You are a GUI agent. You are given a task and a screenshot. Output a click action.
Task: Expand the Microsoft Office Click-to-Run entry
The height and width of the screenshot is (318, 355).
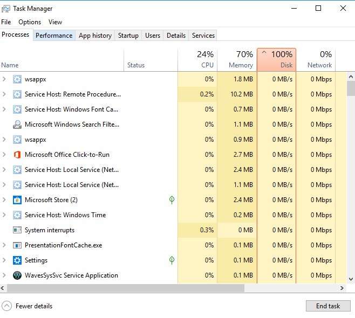(4, 155)
